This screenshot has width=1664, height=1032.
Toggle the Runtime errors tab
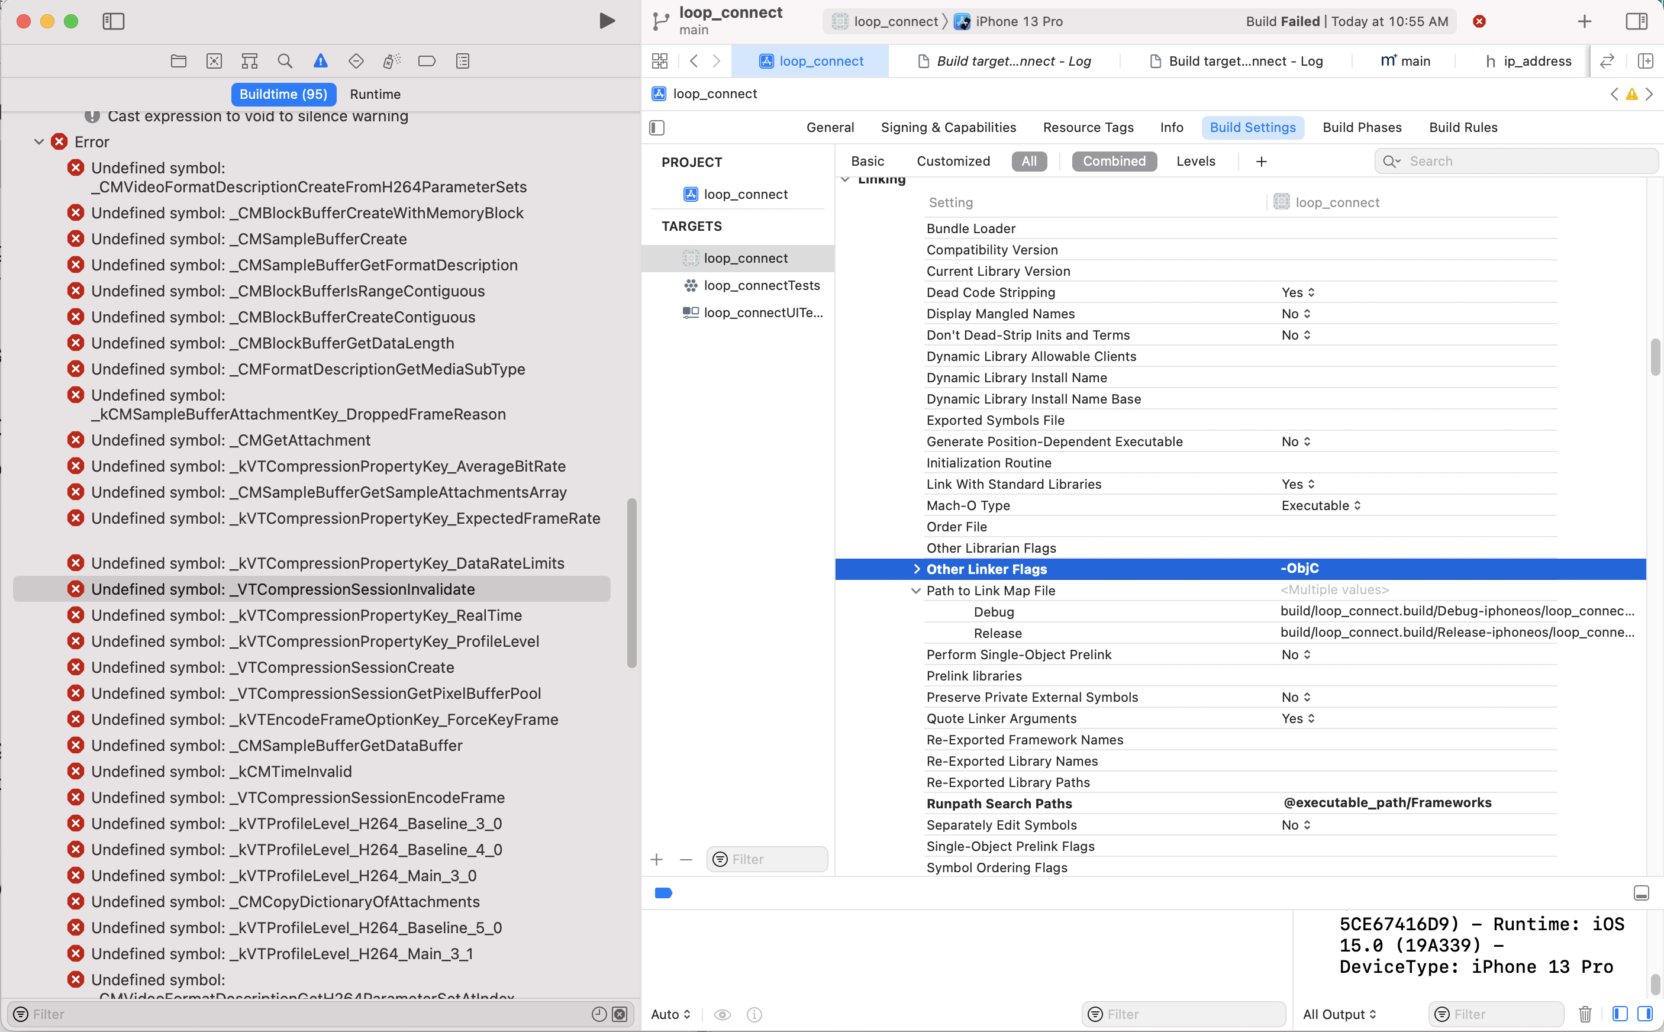(x=375, y=94)
